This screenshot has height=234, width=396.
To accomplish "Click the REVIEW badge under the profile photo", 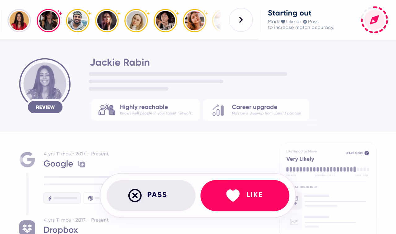I will 45,107.
